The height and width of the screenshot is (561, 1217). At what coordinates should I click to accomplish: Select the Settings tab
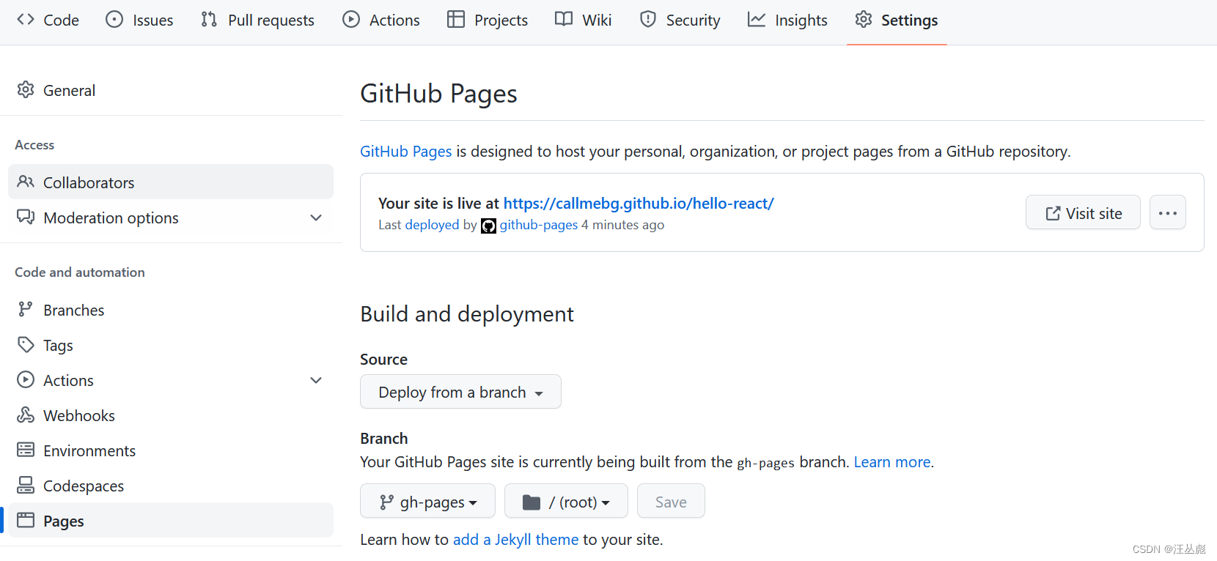897,20
